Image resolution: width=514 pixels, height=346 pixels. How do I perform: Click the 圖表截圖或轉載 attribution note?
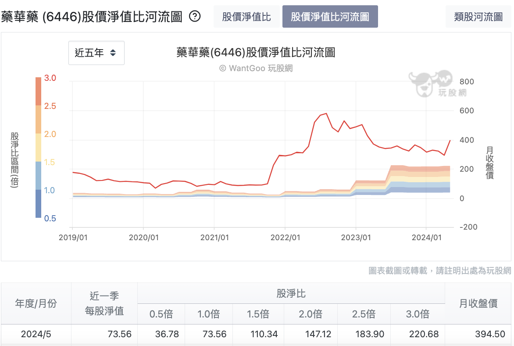pos(440,270)
